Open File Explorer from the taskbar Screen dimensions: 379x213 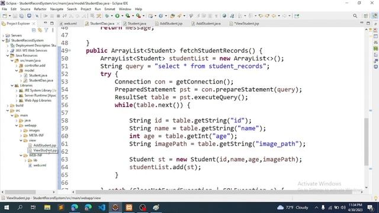pos(47,208)
